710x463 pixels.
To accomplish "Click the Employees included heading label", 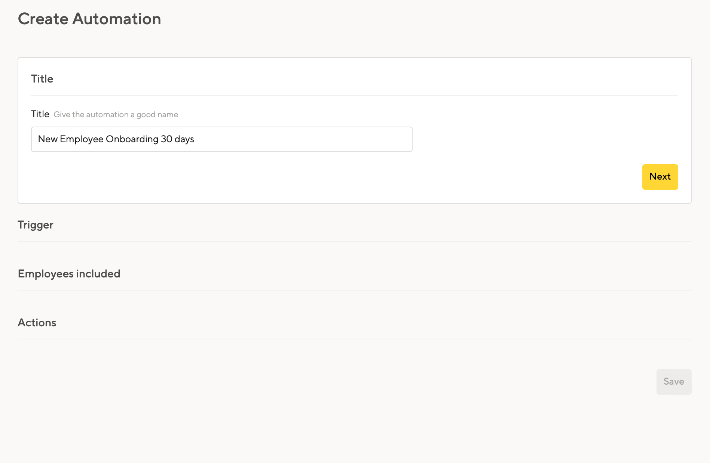I will pos(69,273).
